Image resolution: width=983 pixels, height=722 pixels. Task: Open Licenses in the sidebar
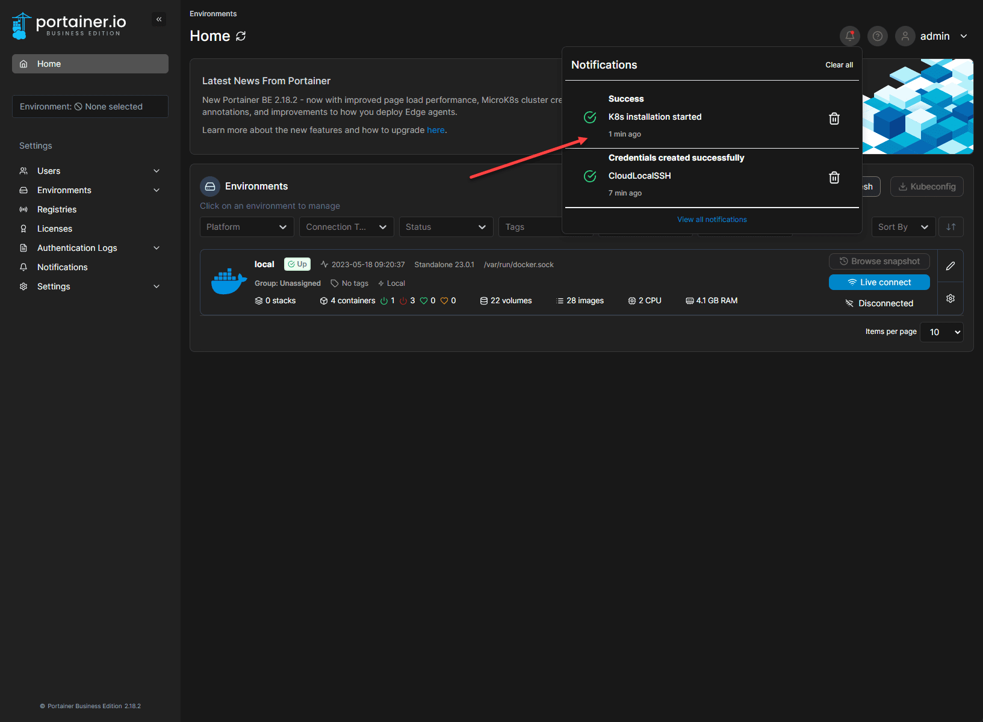tap(54, 229)
